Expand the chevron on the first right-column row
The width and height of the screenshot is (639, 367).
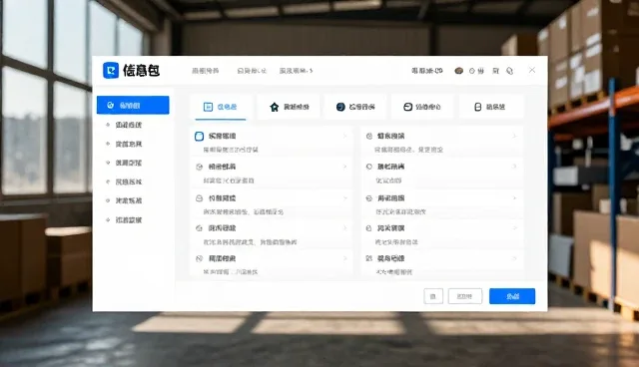coord(514,136)
